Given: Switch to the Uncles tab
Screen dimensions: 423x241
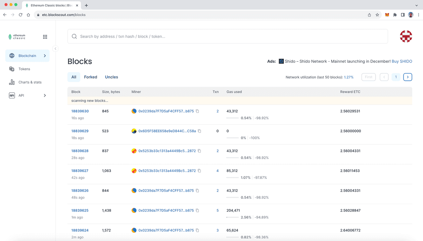Looking at the screenshot, I should 111,77.
